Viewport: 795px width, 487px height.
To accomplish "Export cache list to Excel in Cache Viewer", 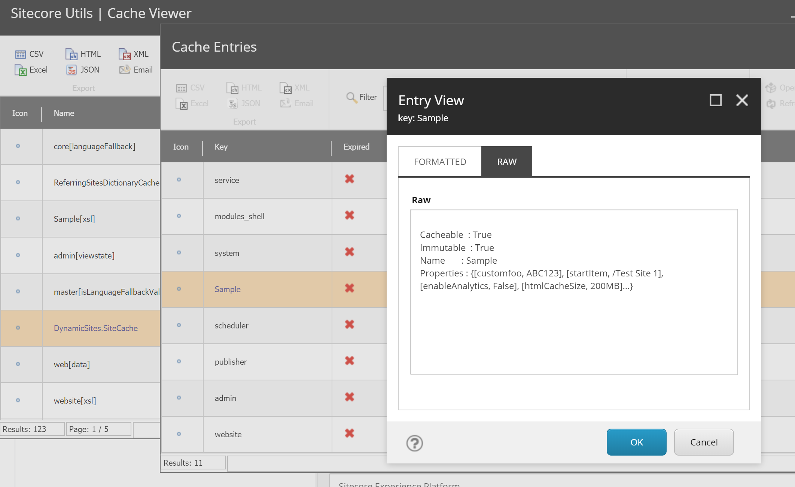I will pos(31,70).
